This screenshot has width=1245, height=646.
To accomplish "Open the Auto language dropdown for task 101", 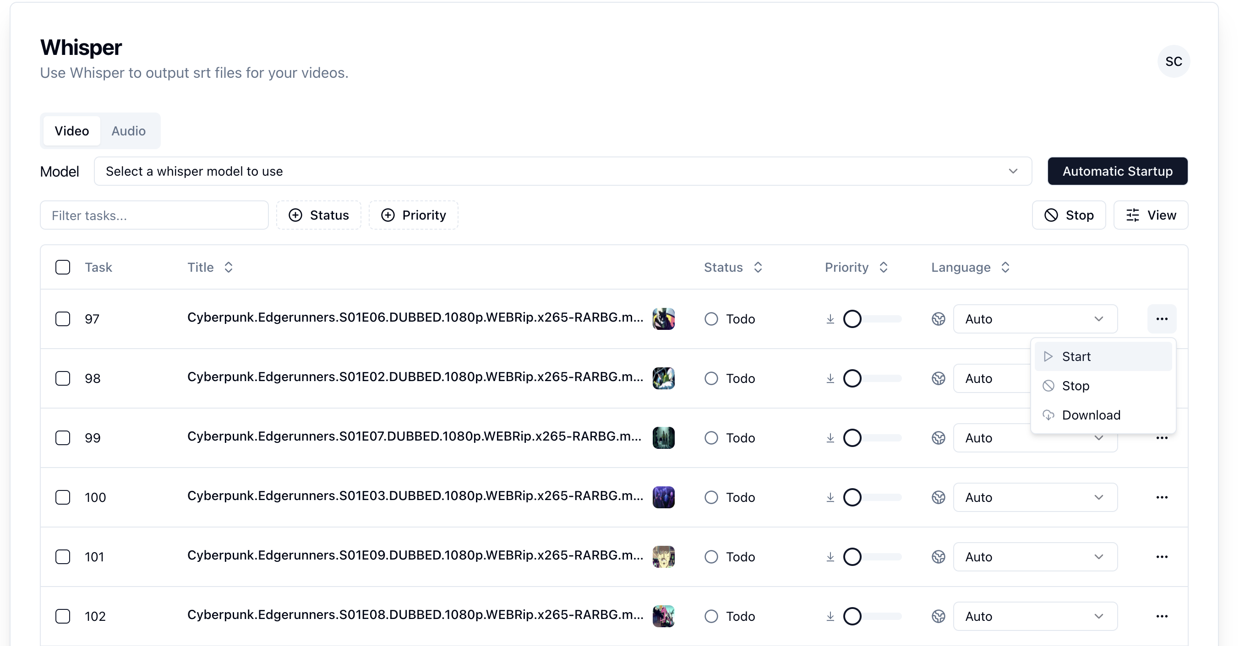I will click(x=1035, y=557).
